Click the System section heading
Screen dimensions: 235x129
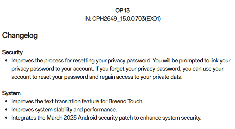[x=12, y=93]
